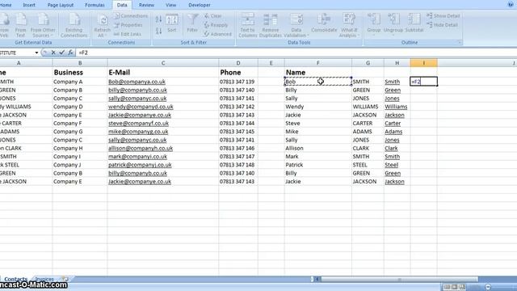Click Remove Duplicates icon

pos(271,25)
